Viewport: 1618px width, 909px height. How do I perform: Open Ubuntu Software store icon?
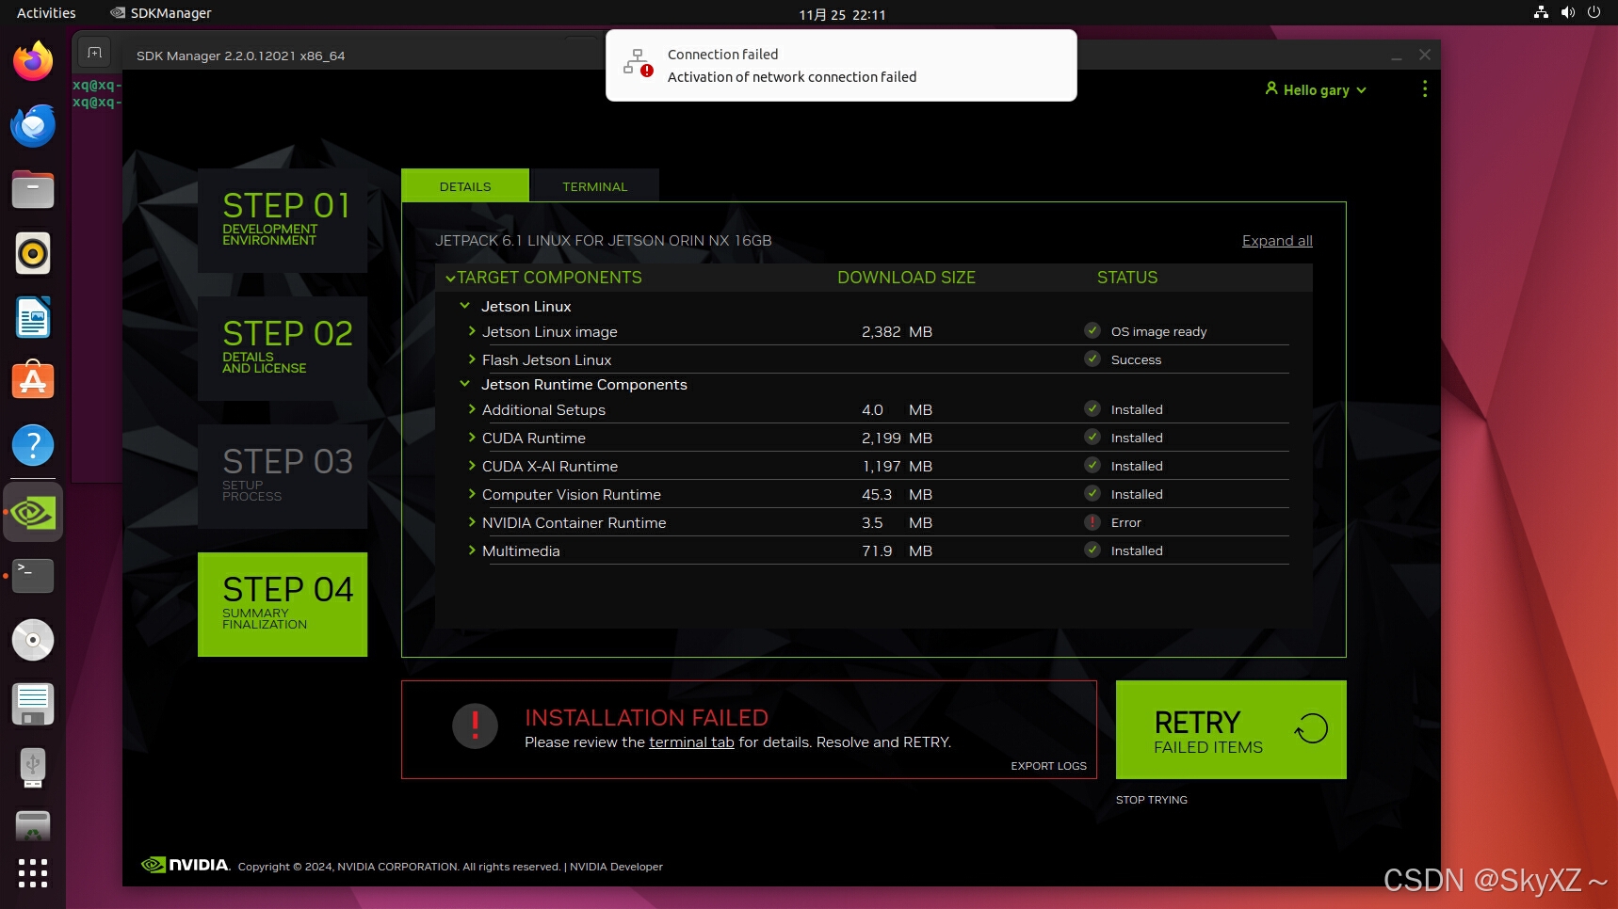coord(33,381)
